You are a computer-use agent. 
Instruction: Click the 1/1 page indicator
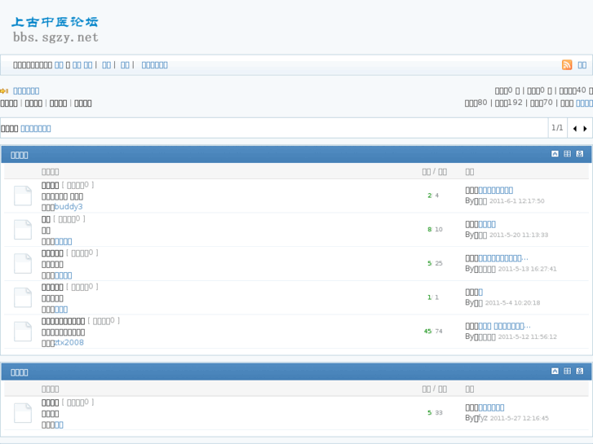[557, 128]
